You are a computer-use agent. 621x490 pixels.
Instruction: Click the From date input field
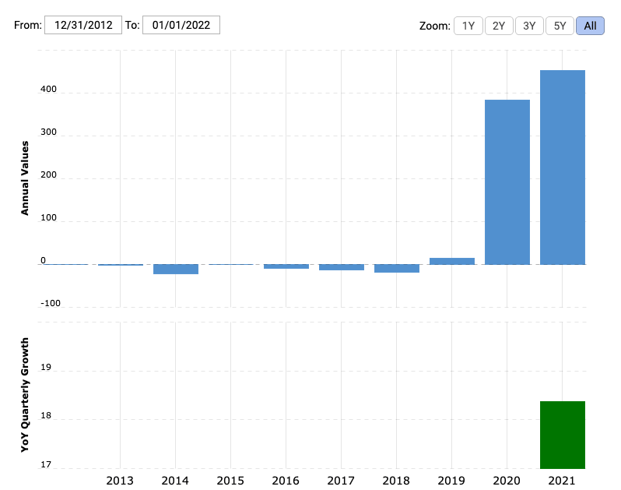pyautogui.click(x=83, y=25)
